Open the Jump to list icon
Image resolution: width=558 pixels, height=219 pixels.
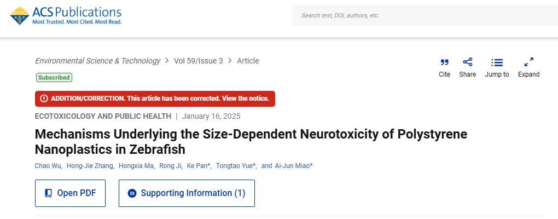click(497, 62)
